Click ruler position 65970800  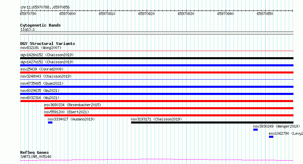click(x=68, y=14)
